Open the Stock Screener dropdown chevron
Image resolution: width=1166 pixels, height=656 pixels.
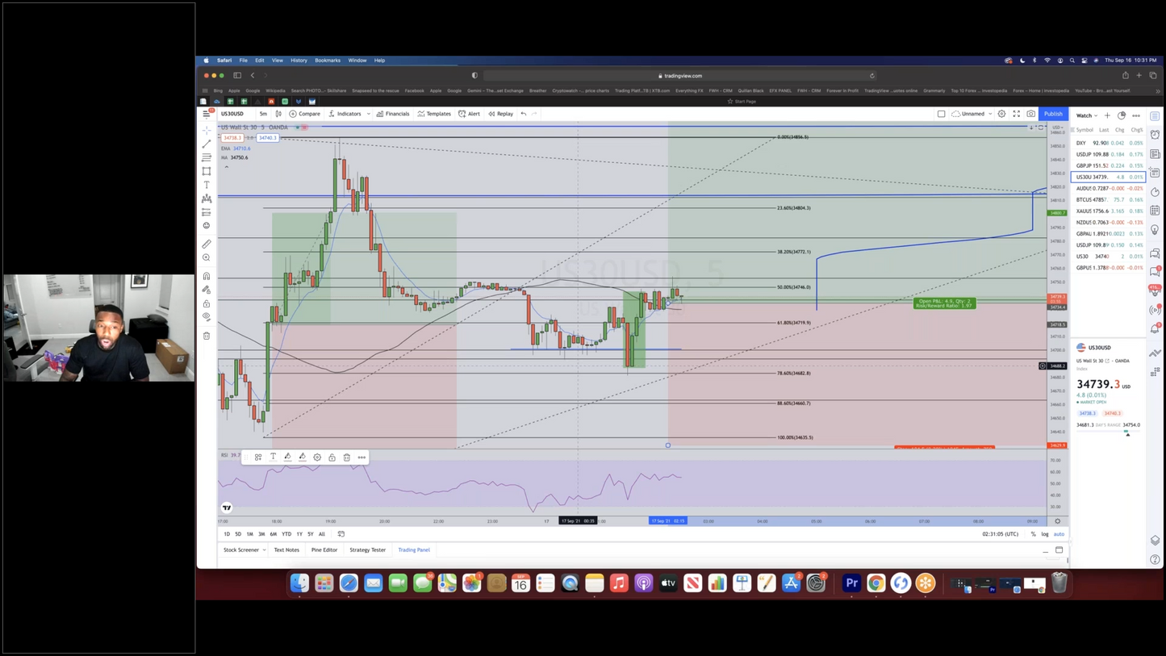(264, 549)
